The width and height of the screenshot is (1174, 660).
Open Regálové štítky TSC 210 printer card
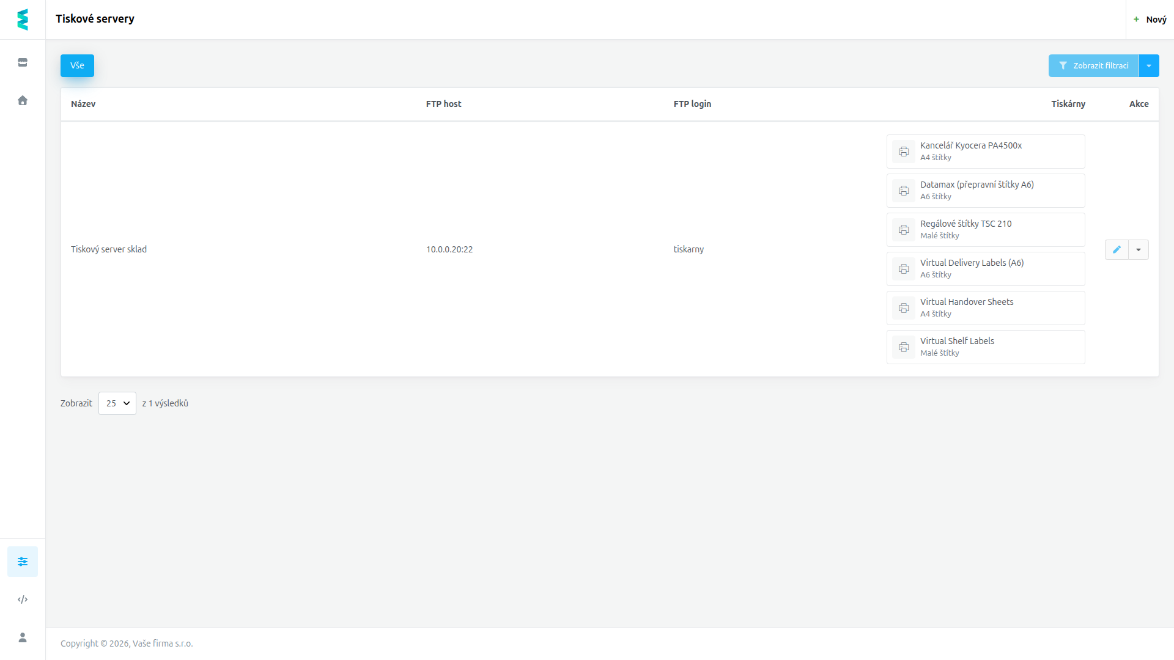click(986, 230)
